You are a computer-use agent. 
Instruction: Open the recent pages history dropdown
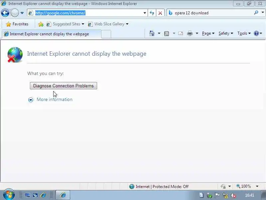22,13
